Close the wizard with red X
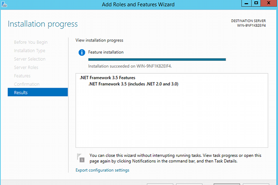278x185 pixels. click(x=269, y=3)
